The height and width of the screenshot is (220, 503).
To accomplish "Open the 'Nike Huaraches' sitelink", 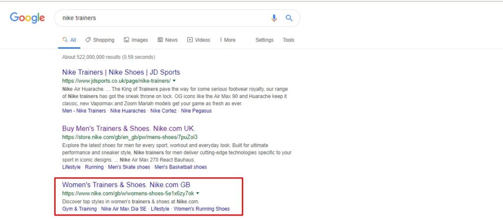I will pos(128,111).
